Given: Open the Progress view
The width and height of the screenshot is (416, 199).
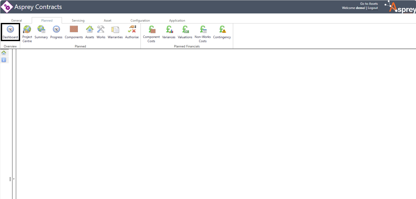Looking at the screenshot, I should (56, 29).
